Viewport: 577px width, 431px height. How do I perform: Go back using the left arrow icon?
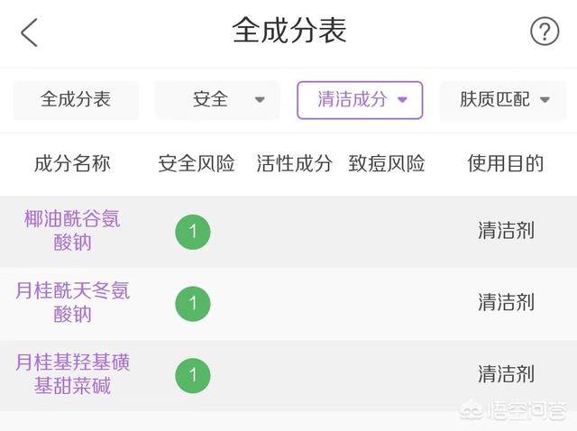[x=30, y=32]
